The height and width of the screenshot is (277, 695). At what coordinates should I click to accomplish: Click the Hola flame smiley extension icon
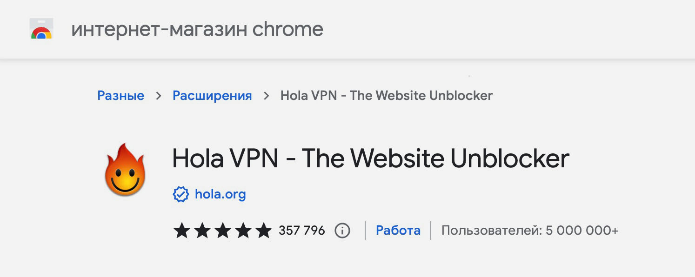[125, 170]
